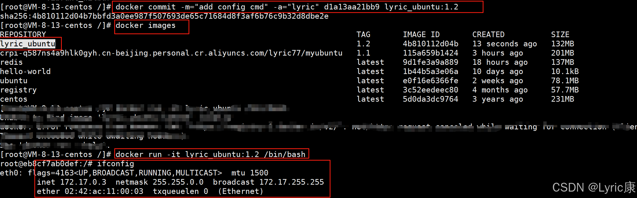Click the 57.7MB size value
Screen dimensions: 637x198
click(565, 90)
